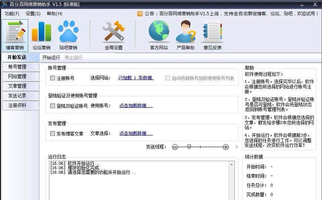Image resolution: width=322 pixels, height=200 pixels.
Task: Click the app logo in title bar
Action: (4, 4)
